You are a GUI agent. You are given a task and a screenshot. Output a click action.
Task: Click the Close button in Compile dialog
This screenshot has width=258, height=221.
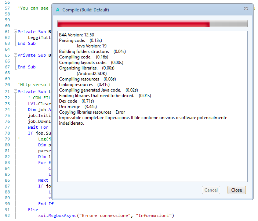[236, 190]
